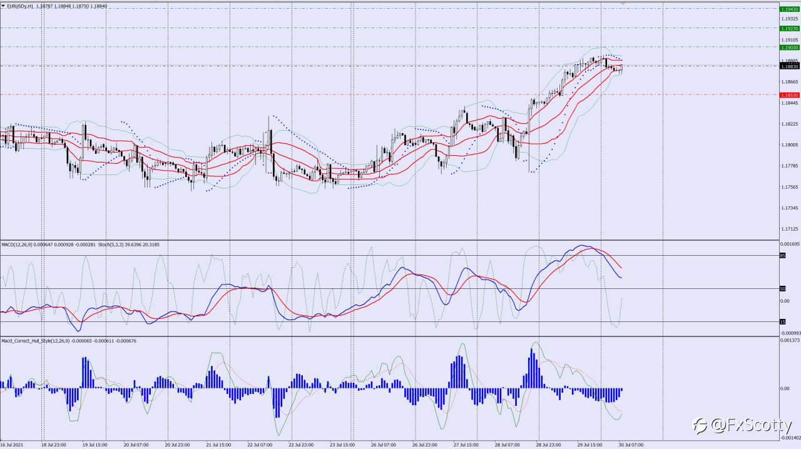Click the -0.001402 Hull MACD scale value
Screen dimensions: 801x449
(790, 438)
